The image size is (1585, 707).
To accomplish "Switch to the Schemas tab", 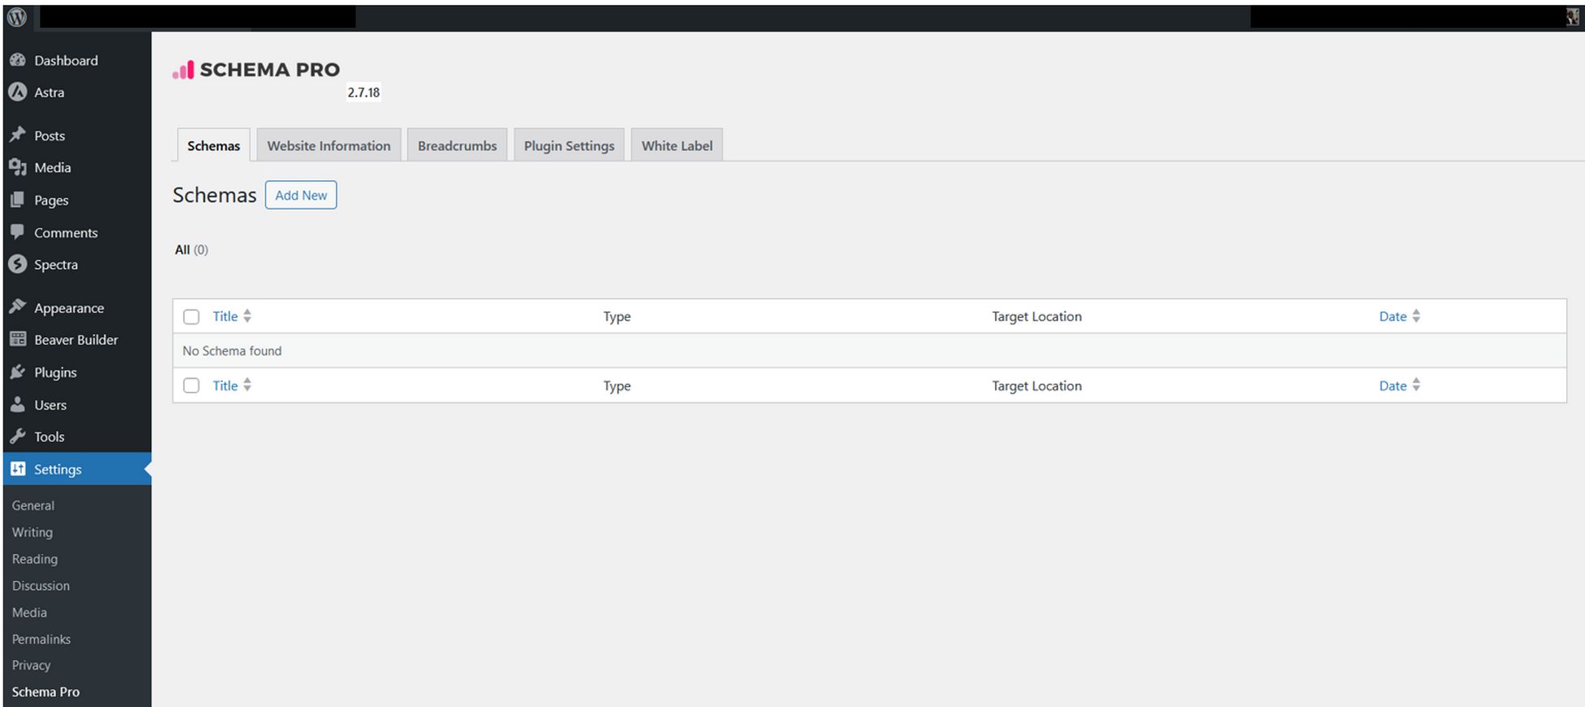I will (x=214, y=145).
